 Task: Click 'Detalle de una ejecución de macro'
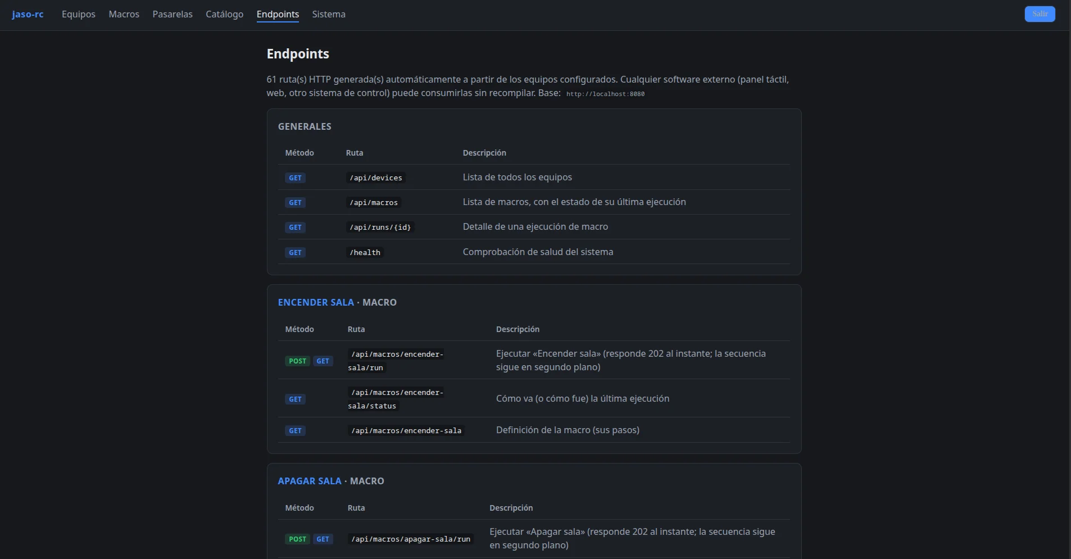(x=535, y=226)
